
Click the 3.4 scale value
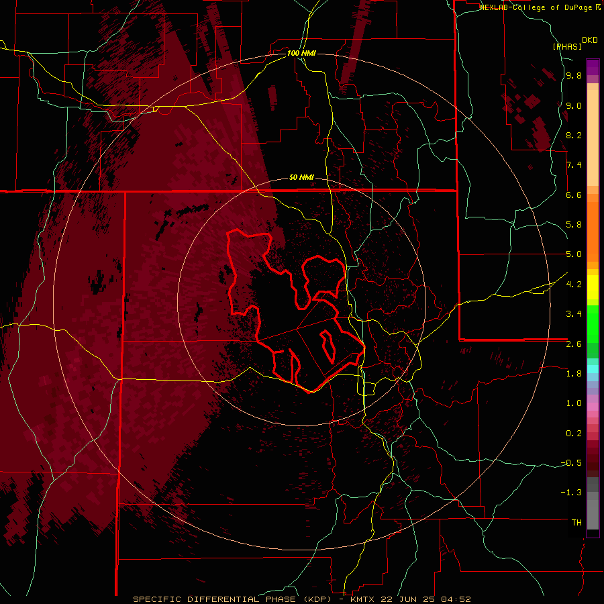click(574, 314)
